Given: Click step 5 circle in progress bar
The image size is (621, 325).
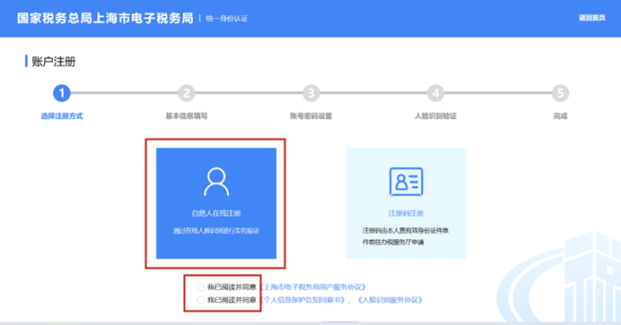Looking at the screenshot, I should pyautogui.click(x=560, y=93).
